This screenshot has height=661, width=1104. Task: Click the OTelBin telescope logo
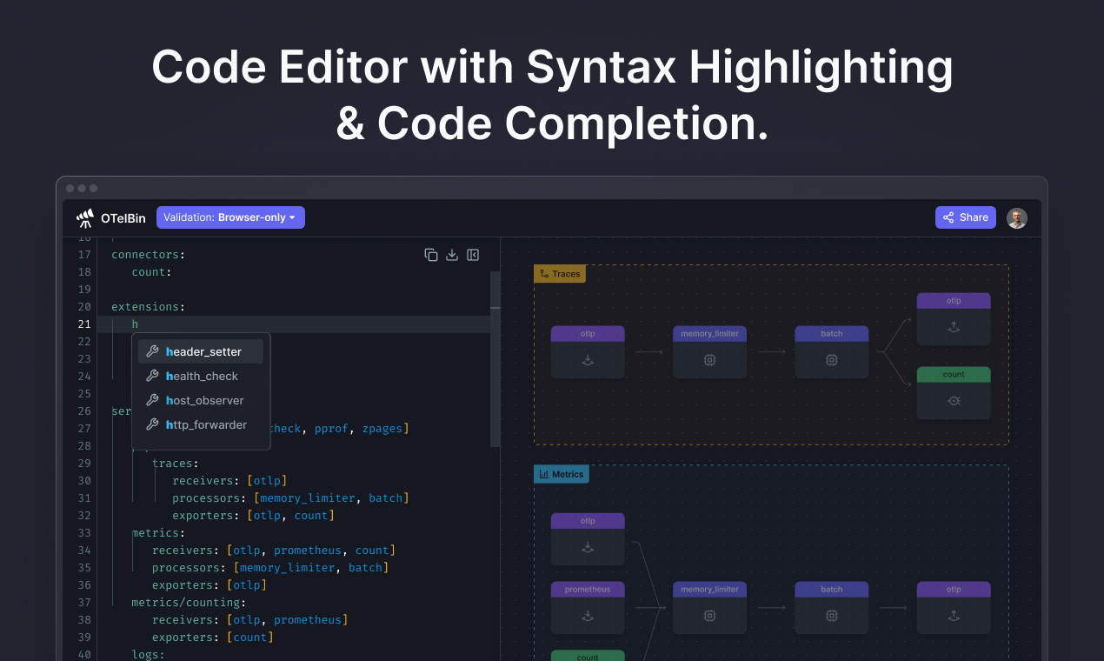pos(85,217)
